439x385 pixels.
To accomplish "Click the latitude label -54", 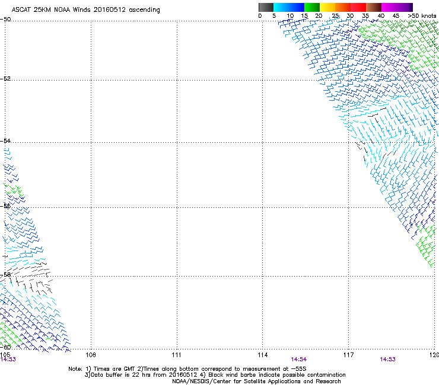I will click(5, 140).
